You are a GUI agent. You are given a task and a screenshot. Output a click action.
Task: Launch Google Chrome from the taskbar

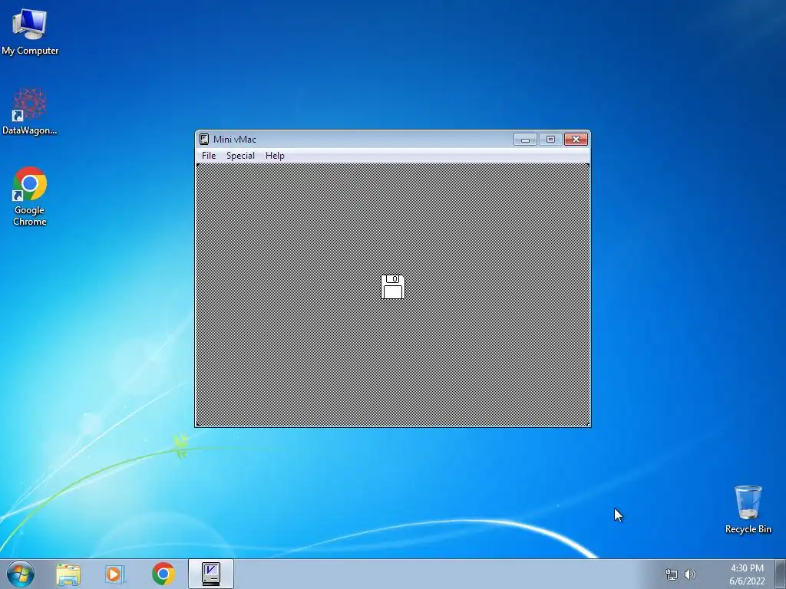click(x=163, y=574)
